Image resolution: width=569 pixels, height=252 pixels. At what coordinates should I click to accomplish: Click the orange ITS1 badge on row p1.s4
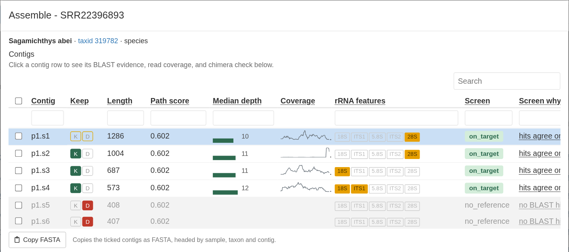coord(359,189)
